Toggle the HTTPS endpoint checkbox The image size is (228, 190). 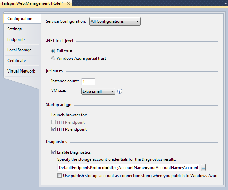pyautogui.click(x=53, y=129)
